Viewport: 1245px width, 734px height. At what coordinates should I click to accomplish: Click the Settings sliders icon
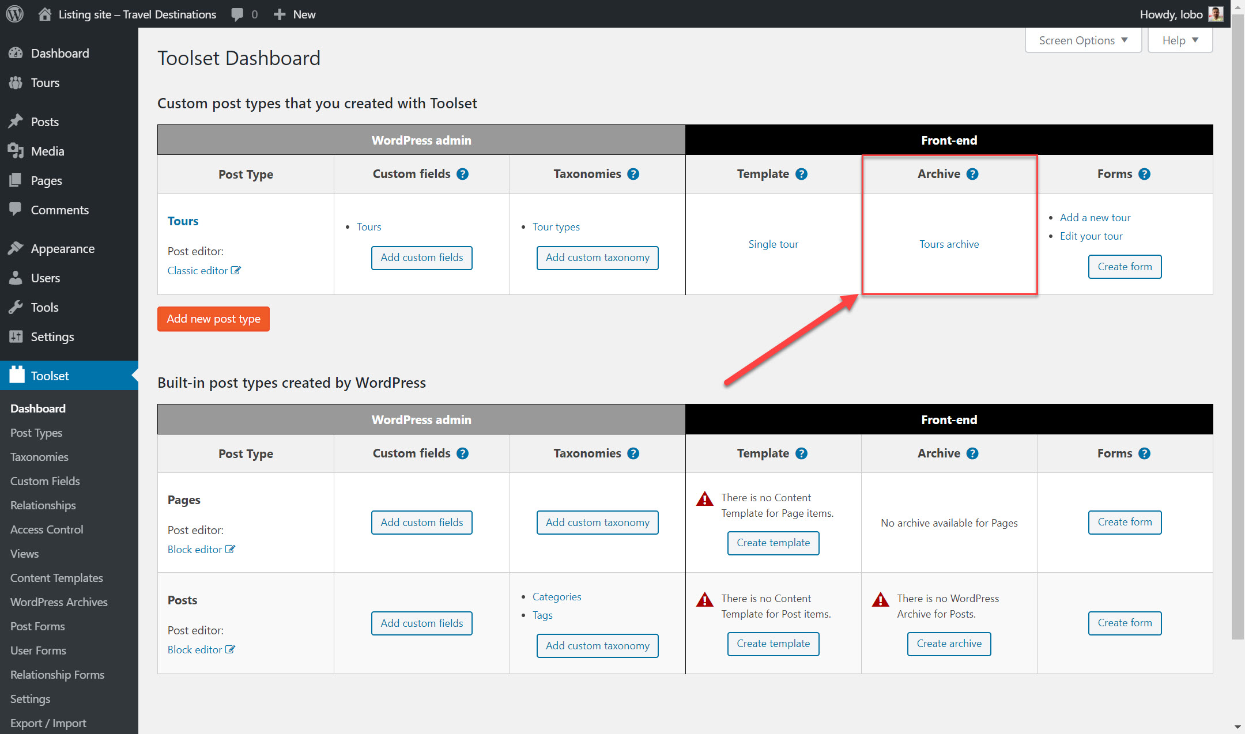tap(16, 336)
